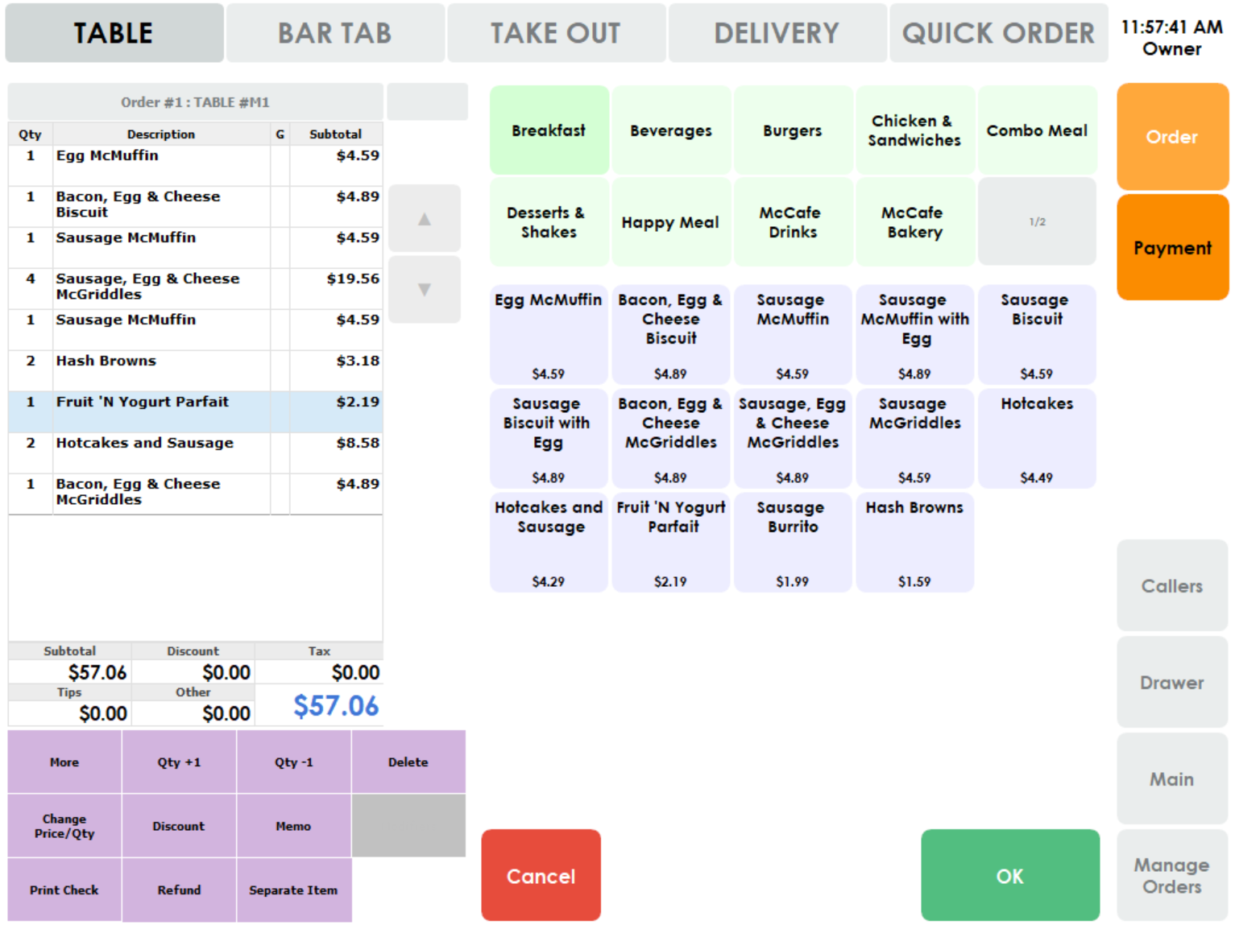Select the QUICK ORDER tab
The image size is (1235, 925).
coord(999,33)
